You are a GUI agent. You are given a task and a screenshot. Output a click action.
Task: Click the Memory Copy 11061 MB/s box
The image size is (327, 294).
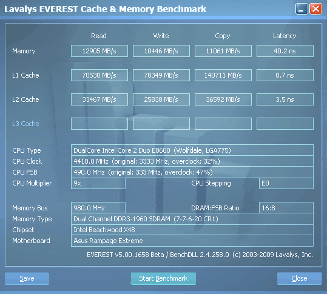click(223, 51)
